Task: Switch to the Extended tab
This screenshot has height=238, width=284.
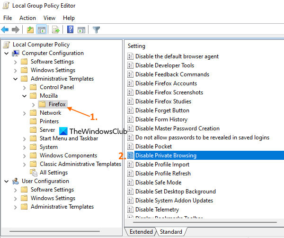Action: pyautogui.click(x=141, y=232)
